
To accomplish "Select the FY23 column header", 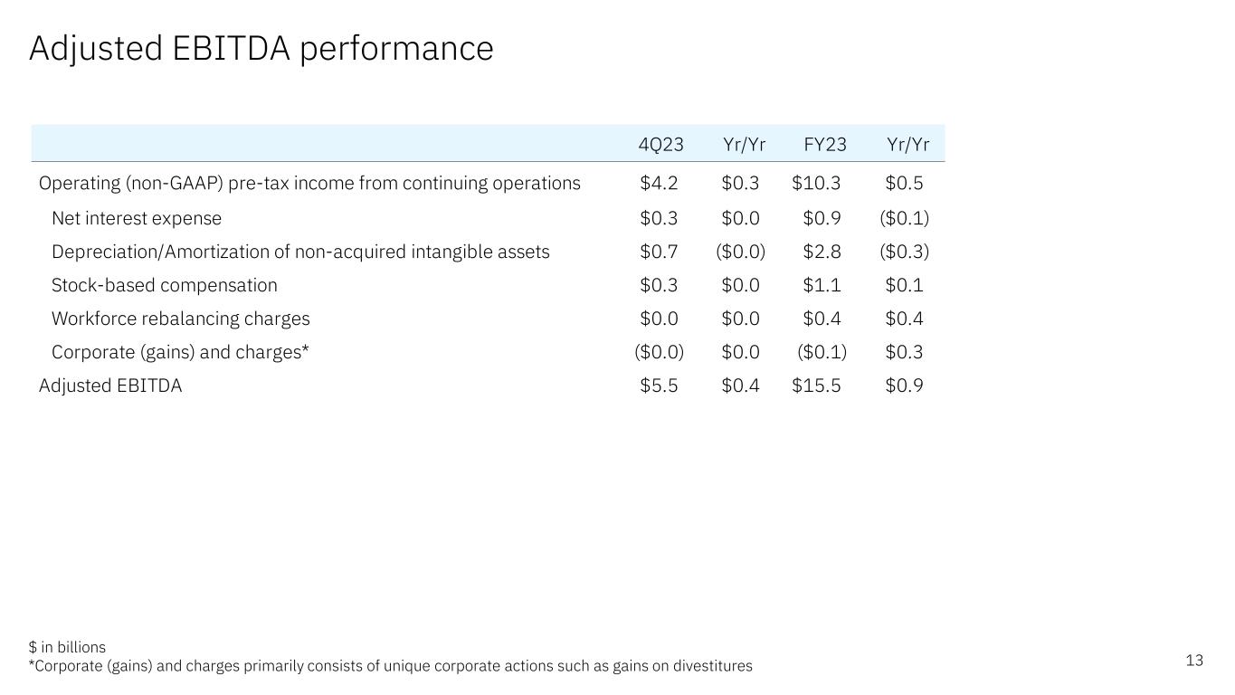I will pyautogui.click(x=825, y=145).
